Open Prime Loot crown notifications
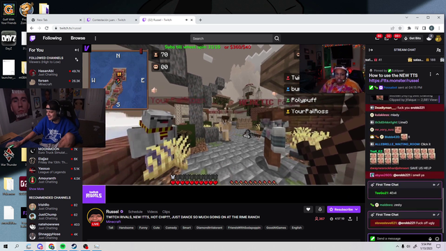 click(x=378, y=38)
